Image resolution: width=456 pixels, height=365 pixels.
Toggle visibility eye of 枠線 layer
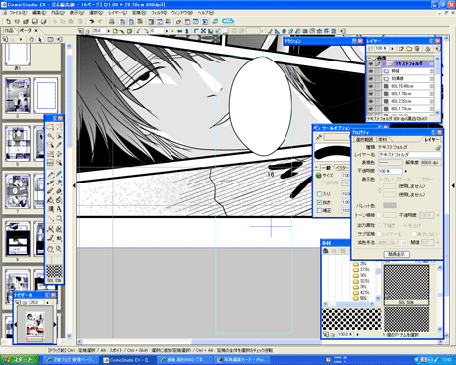tap(371, 71)
